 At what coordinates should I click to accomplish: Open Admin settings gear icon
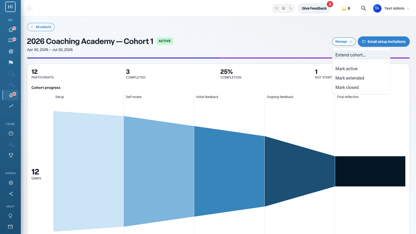11,183
